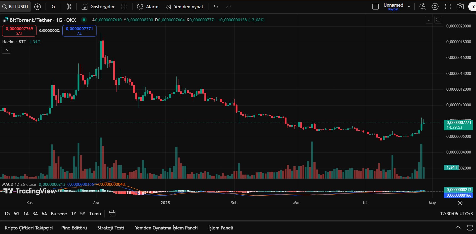
Task: Select the Hacim BTT volume indicator label
Action: coord(14,42)
